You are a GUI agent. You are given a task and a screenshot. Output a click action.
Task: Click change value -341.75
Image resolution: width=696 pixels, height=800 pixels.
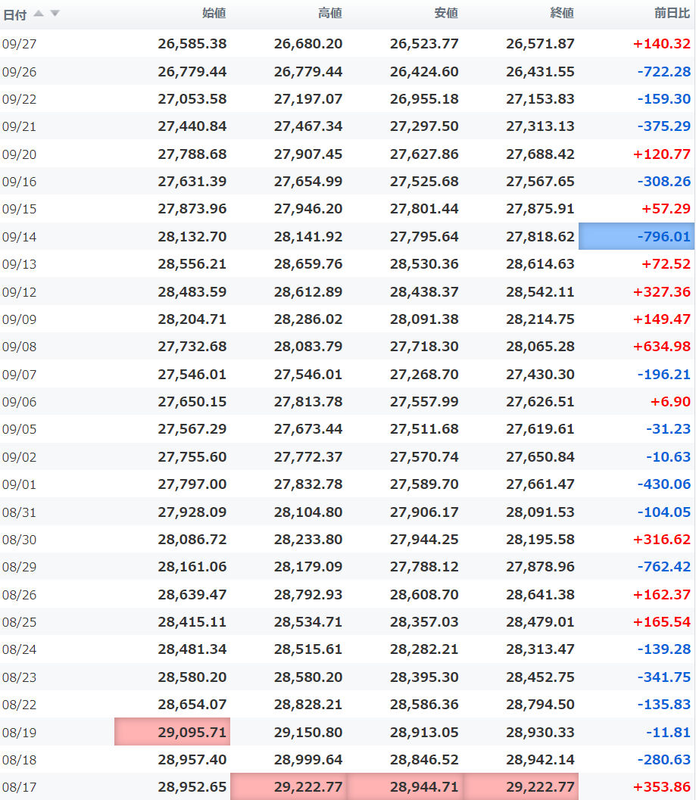pos(664,677)
